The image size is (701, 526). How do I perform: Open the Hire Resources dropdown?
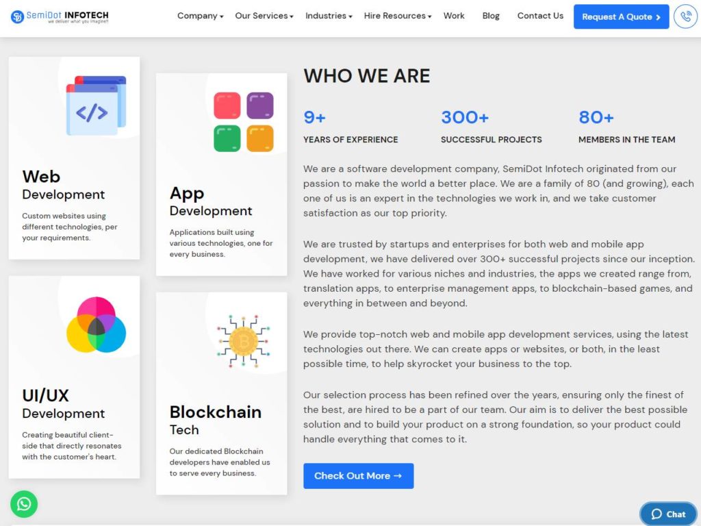tap(398, 16)
